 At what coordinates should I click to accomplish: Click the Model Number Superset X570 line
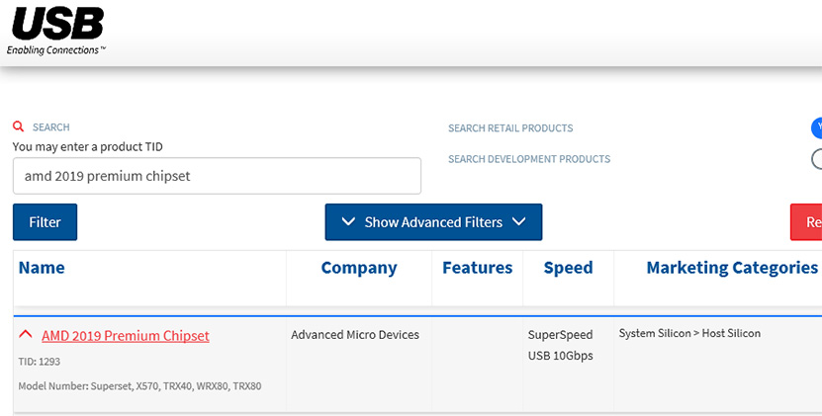coord(140,386)
